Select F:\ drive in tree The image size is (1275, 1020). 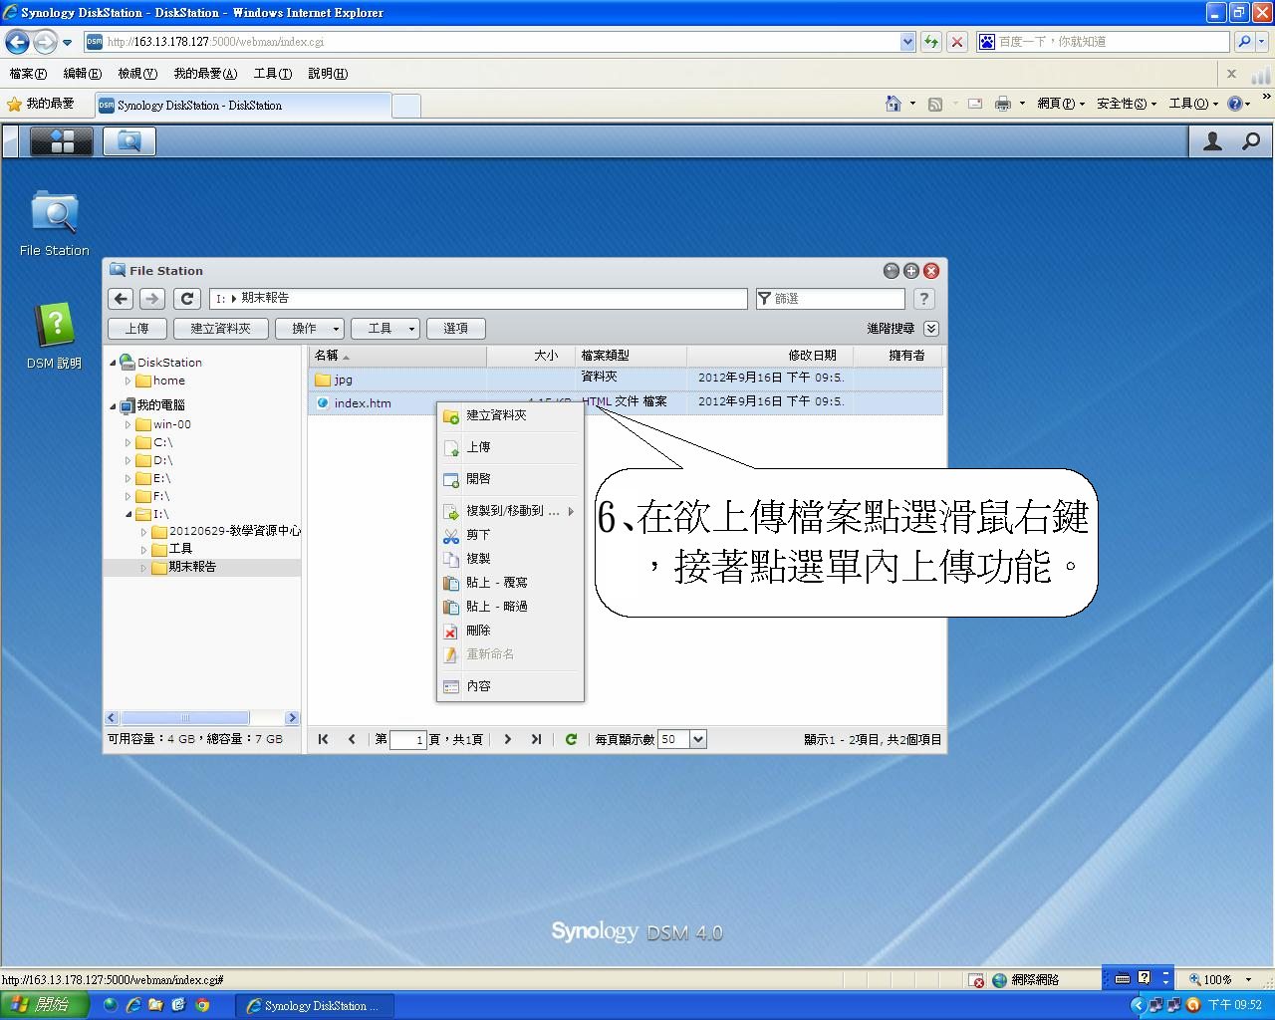[x=161, y=496]
